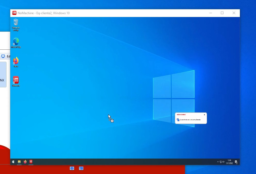This screenshot has height=174, width=256.
Task: Click the network icon in system tray
Action: pyautogui.click(x=221, y=162)
